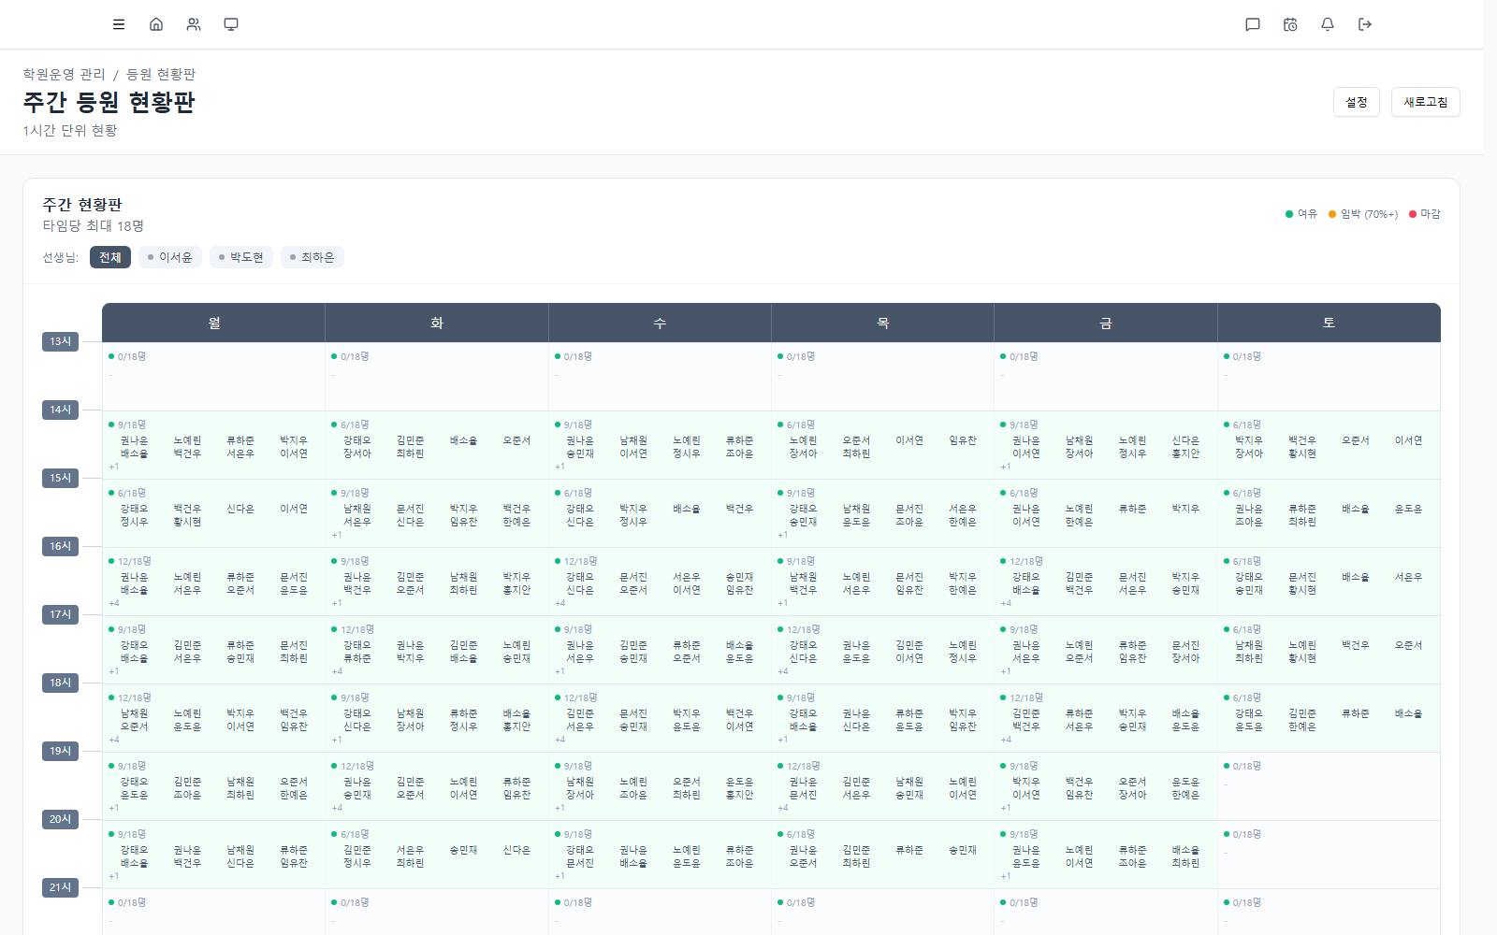Click the 주간 등원 현황판 page title
Screen dimensions: 1497x935
click(109, 102)
